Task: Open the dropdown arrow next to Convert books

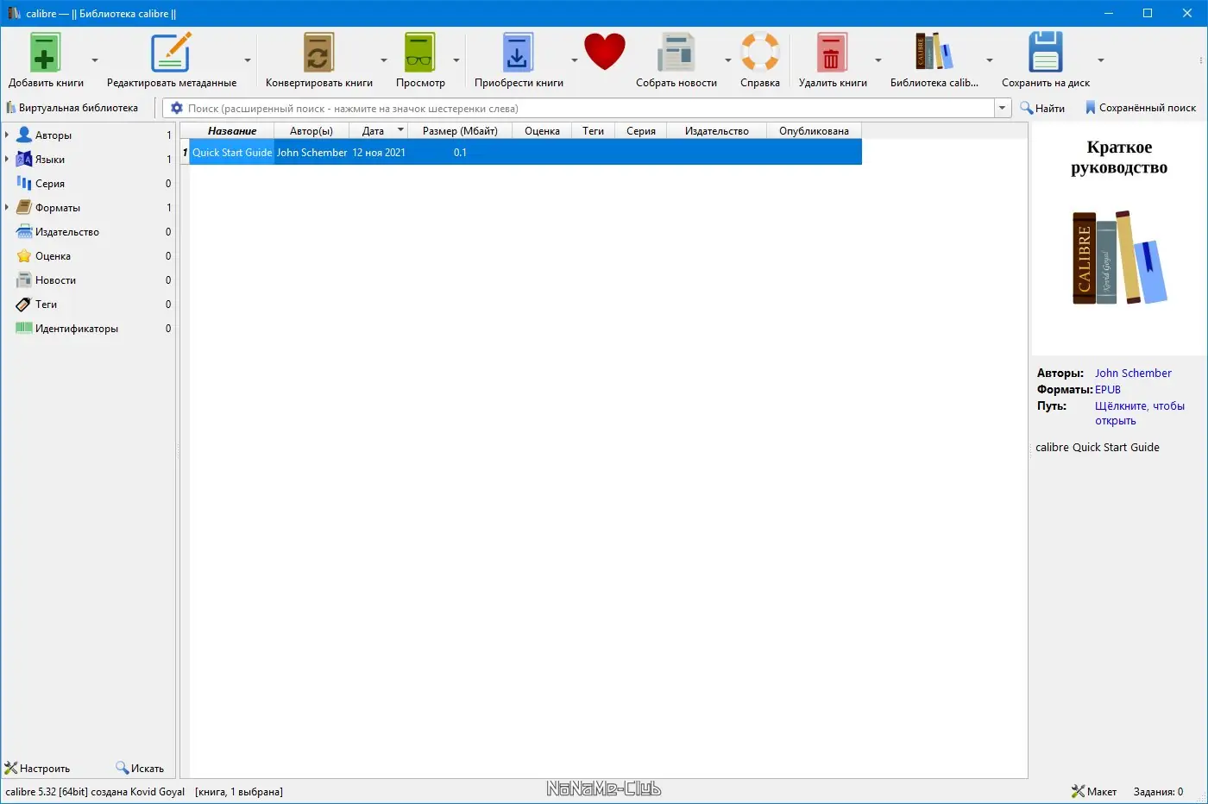Action: [384, 60]
